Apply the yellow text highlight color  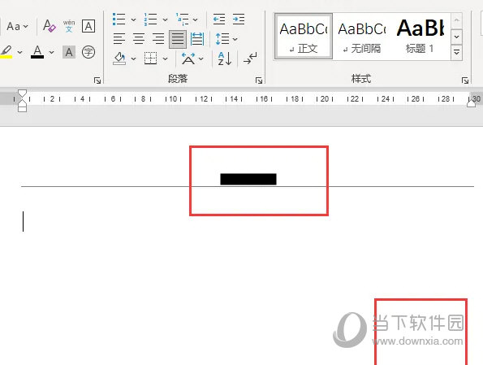(x=6, y=51)
